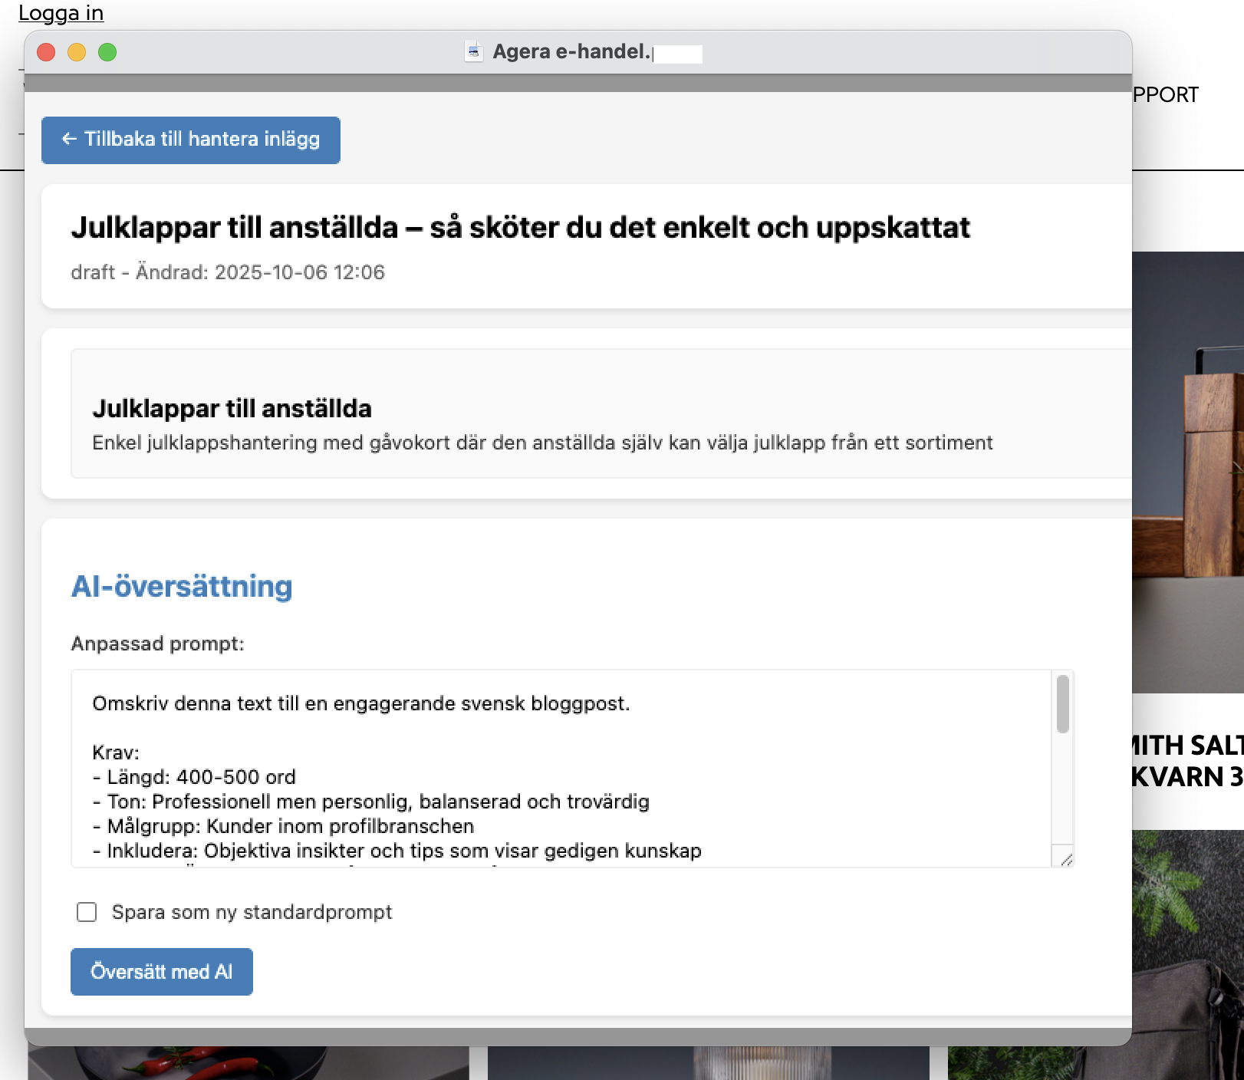Viewport: 1244px width, 1080px height.
Task: Click the 'Julklappar till anställda' card heading
Action: click(x=232, y=409)
